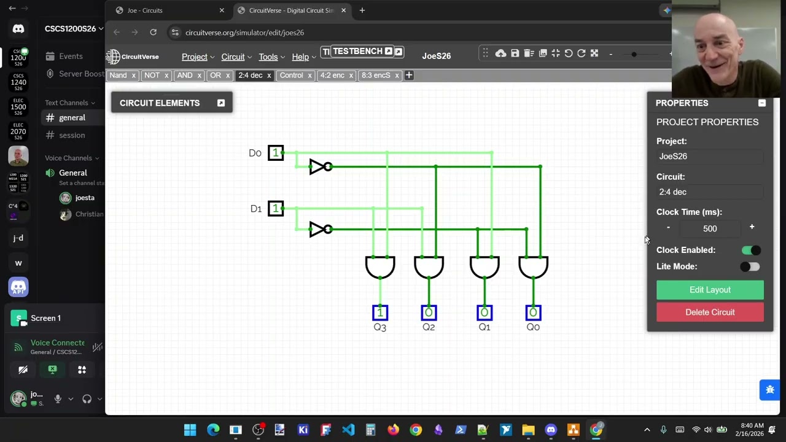Viewport: 786px width, 442px height.
Task: Open the general text channel
Action: click(72, 118)
